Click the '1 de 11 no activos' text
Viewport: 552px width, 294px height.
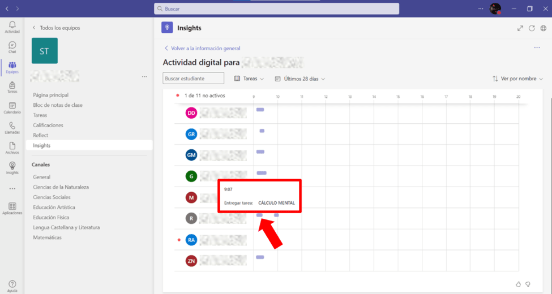point(204,96)
